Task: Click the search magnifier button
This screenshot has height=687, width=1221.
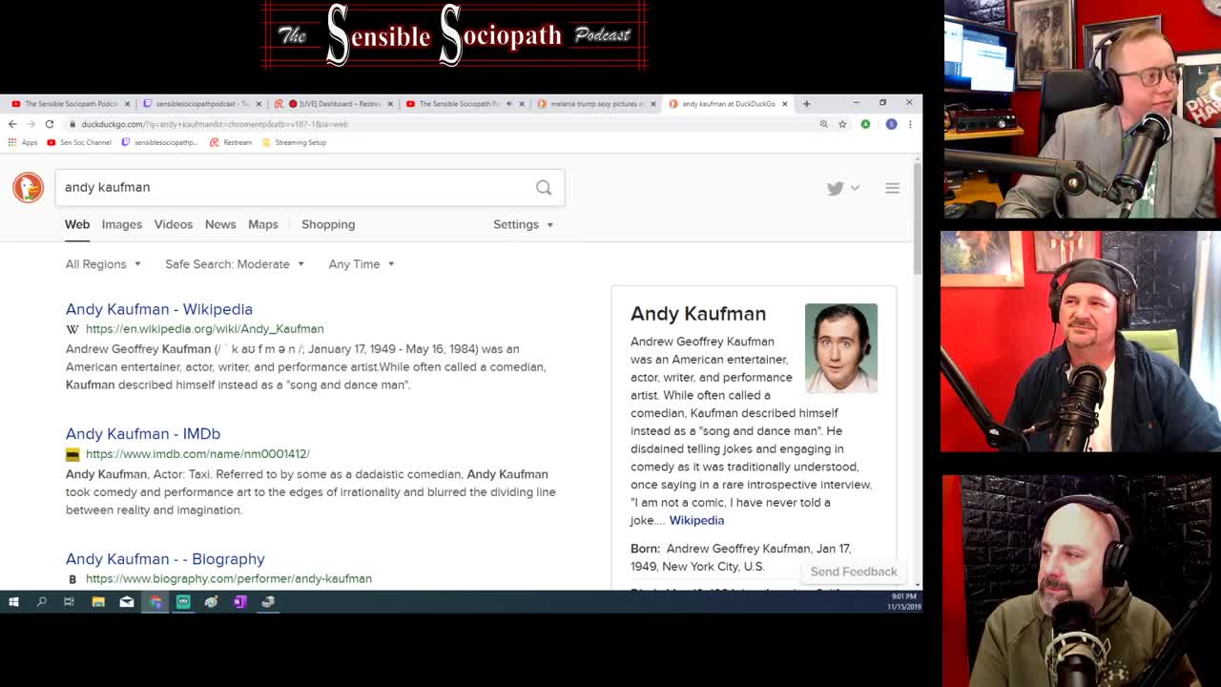Action: pyautogui.click(x=544, y=187)
